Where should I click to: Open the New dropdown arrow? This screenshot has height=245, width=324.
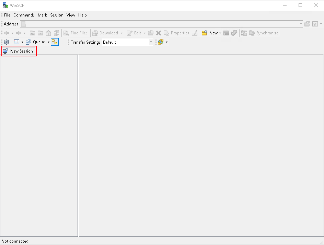pos(220,33)
